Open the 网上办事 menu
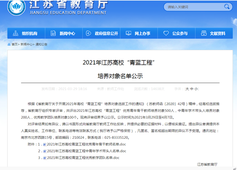Image resolution: width=237 pixels, height=170 pixels. pos(139,33)
